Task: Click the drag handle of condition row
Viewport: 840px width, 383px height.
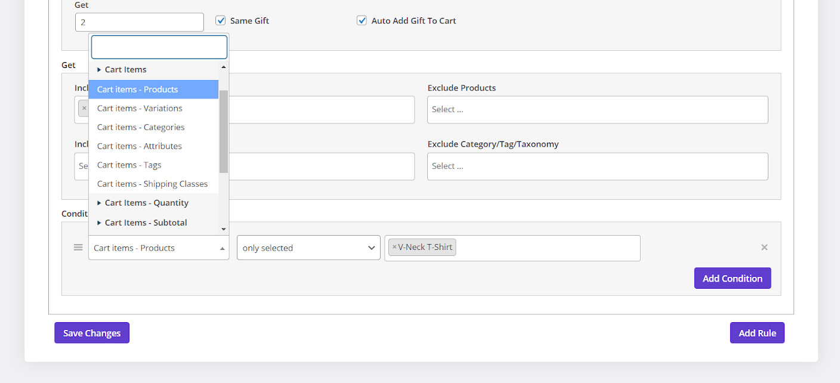Action: pos(78,248)
